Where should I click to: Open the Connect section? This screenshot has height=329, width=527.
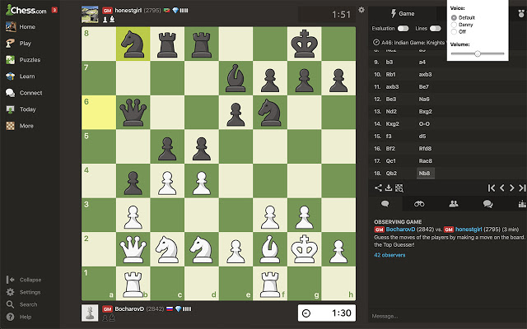click(24, 93)
